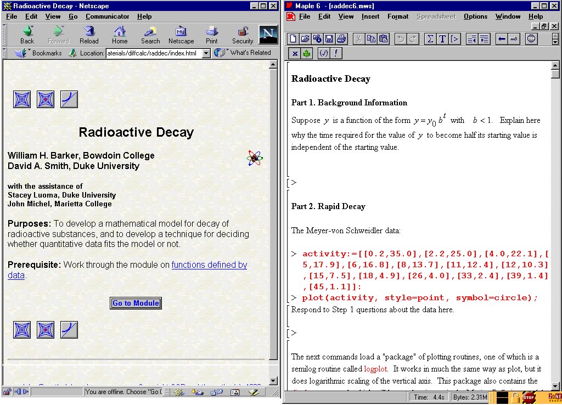The height and width of the screenshot is (405, 562).
Task: Insert a new execution group prompt
Action: pyautogui.click(x=454, y=39)
